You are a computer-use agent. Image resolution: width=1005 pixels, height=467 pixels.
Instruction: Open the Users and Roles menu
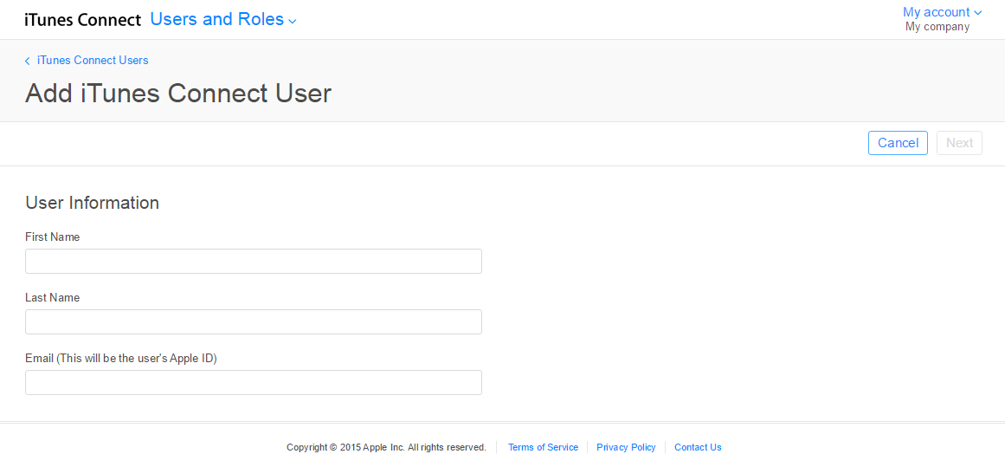216,19
